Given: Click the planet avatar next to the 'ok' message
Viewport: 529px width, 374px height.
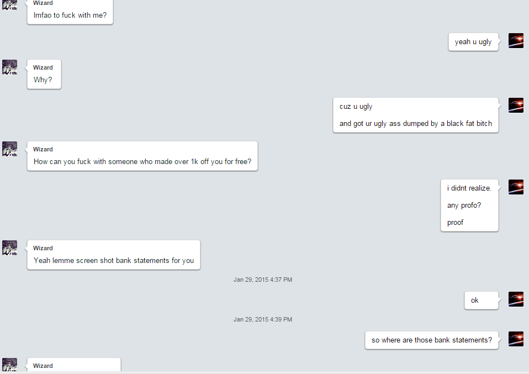Looking at the screenshot, I should click(x=516, y=299).
